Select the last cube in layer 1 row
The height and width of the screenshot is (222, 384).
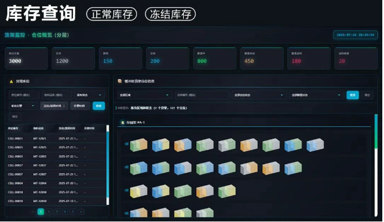click(315, 145)
